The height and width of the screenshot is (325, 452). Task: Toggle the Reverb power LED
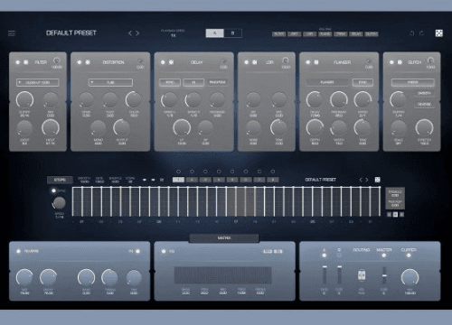pyautogui.click(x=18, y=251)
